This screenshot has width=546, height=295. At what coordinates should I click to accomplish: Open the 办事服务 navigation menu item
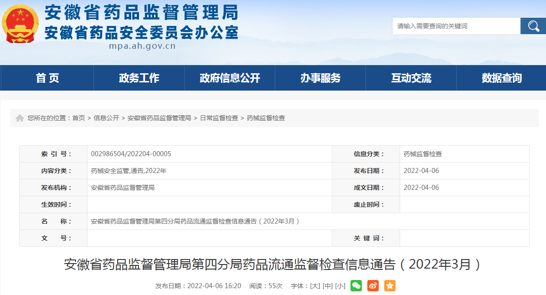(320, 78)
